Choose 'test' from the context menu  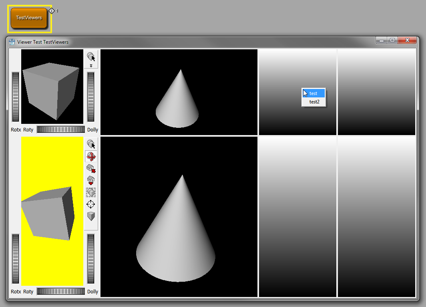[313, 93]
